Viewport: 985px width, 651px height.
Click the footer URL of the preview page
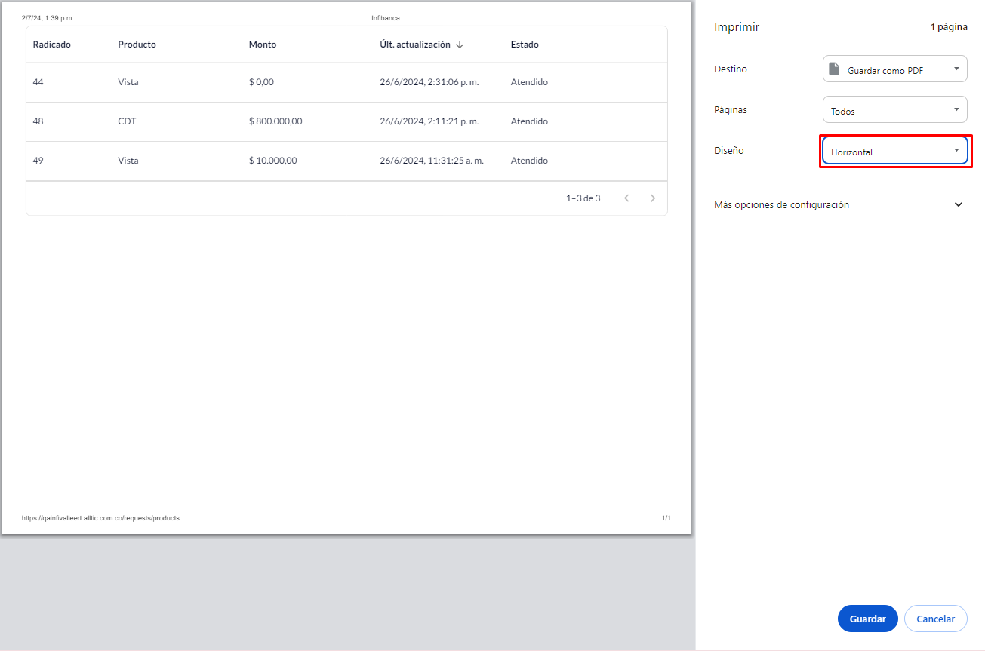[x=100, y=518]
